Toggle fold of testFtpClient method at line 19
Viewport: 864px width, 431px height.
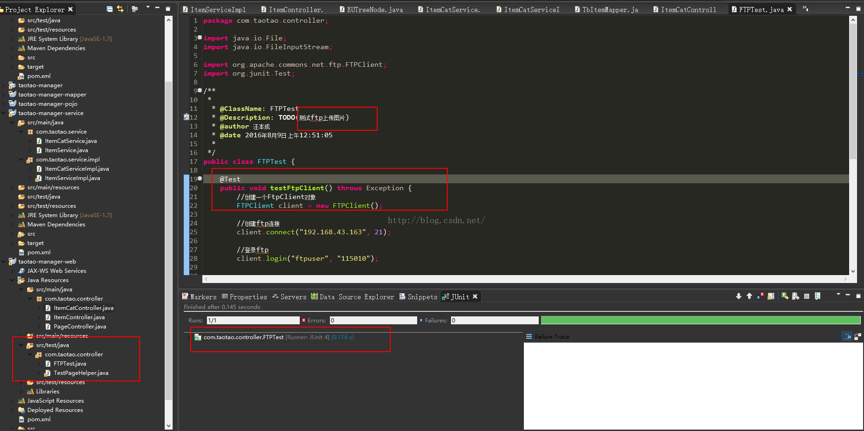pos(200,179)
